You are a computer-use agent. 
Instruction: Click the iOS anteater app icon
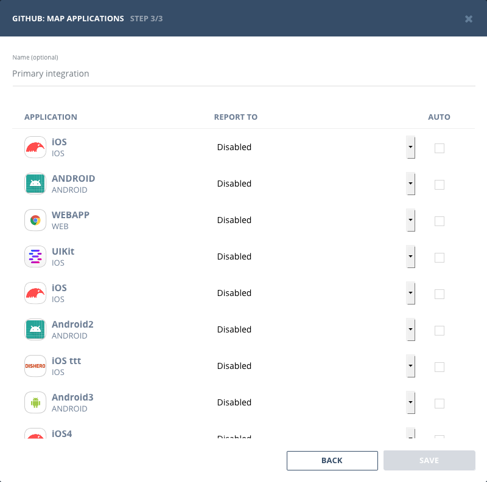click(x=35, y=147)
